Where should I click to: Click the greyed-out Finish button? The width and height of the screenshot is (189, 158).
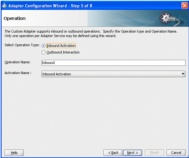(x=154, y=153)
